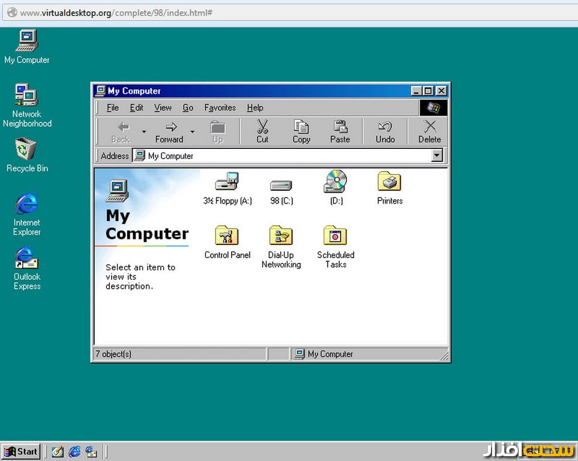This screenshot has width=578, height=461.
Task: Open the Printers folder
Action: click(x=390, y=182)
